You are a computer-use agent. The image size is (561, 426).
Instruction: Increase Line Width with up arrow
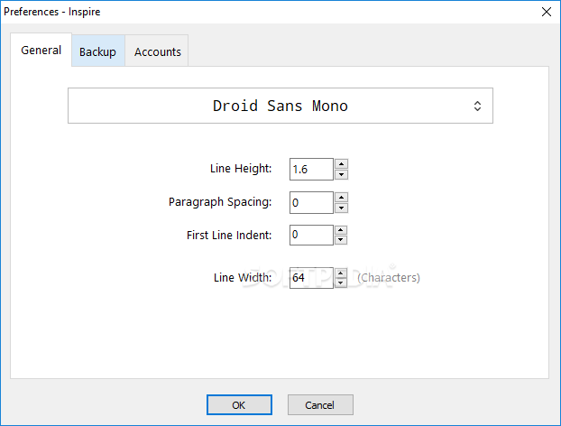[341, 273]
